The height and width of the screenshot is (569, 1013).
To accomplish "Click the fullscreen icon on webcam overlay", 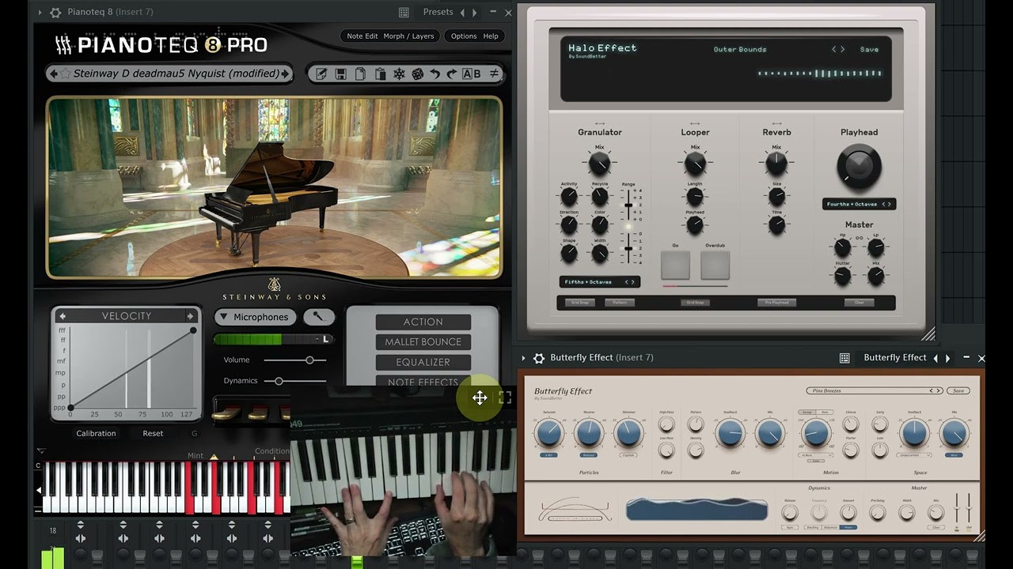I will tap(505, 398).
